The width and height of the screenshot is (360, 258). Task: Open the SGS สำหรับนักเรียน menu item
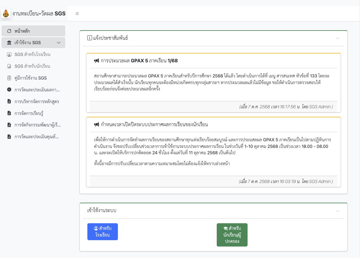click(33, 66)
